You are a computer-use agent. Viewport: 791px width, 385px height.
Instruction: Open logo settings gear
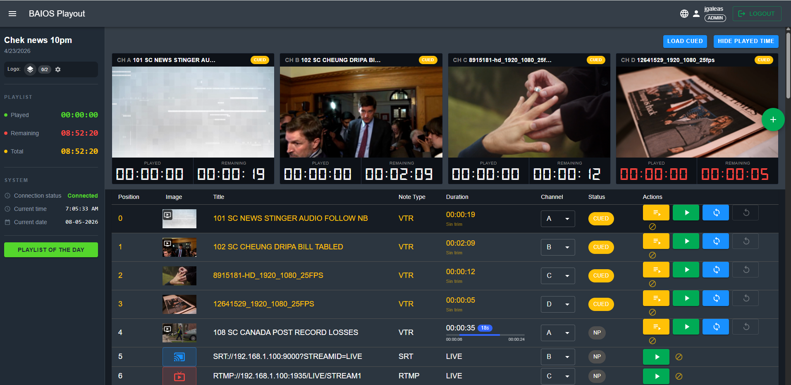coord(58,69)
